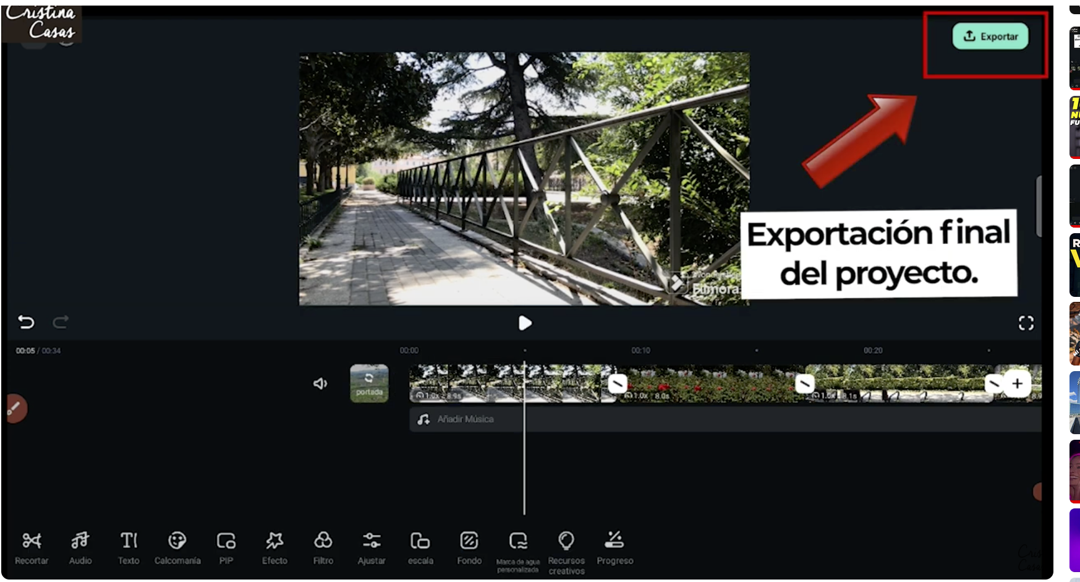
Task: Click the 00:20 timeline ruler mark
Action: (873, 350)
